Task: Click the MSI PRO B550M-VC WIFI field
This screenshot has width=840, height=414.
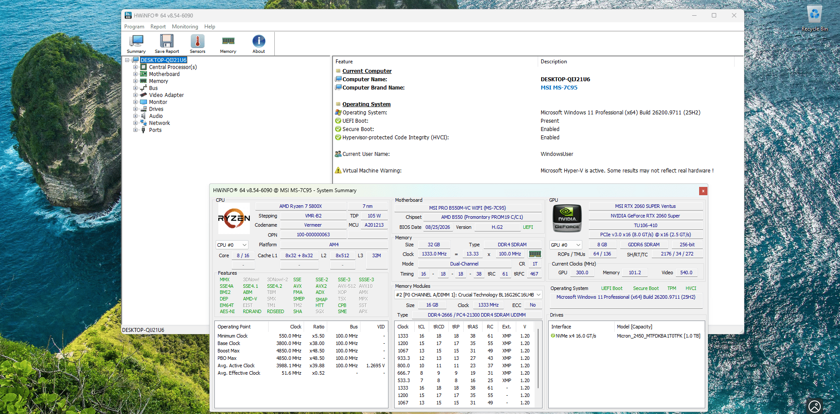Action: click(x=467, y=208)
